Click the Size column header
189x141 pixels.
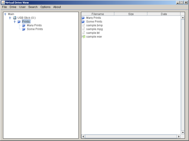click(131, 14)
